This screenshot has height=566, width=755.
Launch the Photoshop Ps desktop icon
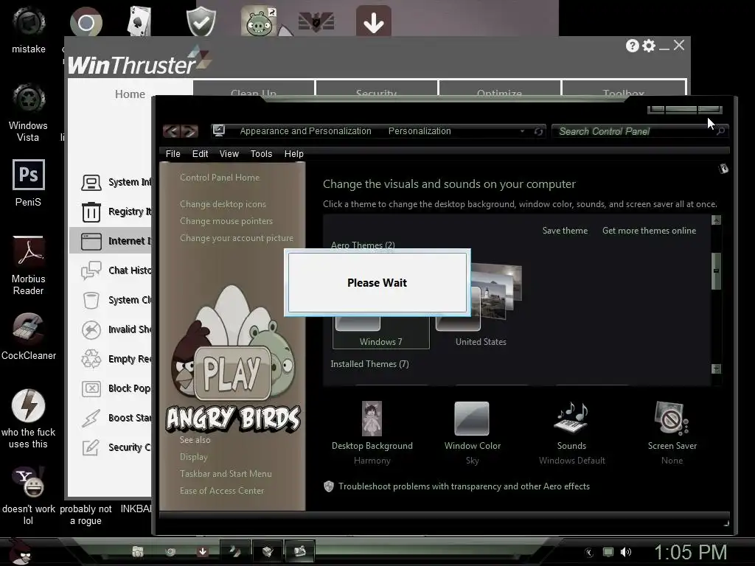tap(29, 175)
